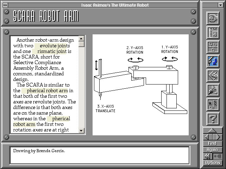Click the Again button
This screenshot has height=169, width=226.
coord(213,150)
